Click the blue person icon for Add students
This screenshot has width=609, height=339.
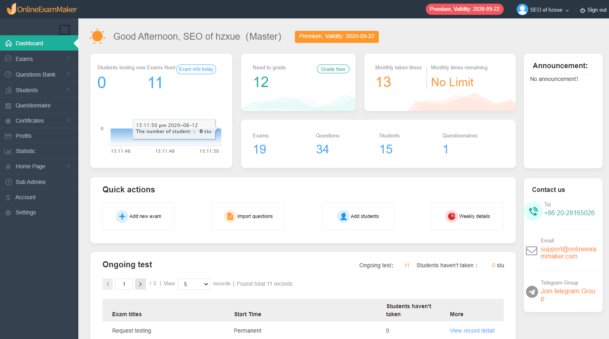tap(343, 216)
